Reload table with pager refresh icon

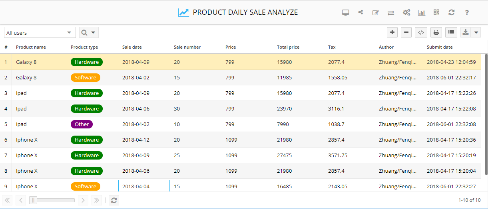(114, 200)
